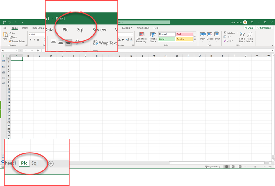Click the Insert cells icon
This screenshot has width=275, height=186.
coord(203,36)
